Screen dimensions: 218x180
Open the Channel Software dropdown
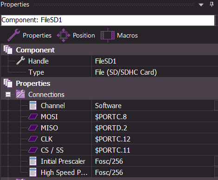pos(216,105)
